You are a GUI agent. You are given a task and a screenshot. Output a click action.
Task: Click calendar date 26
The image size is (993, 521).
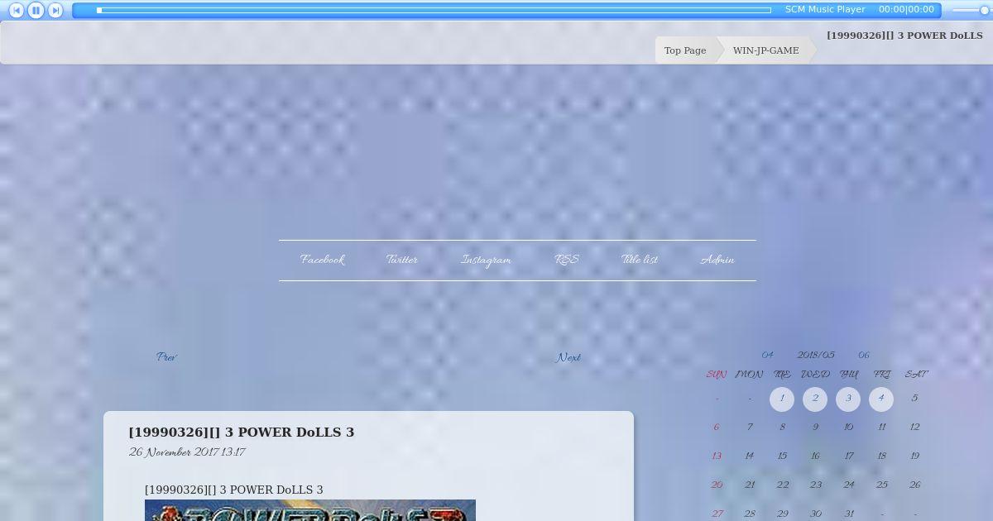[x=914, y=485]
